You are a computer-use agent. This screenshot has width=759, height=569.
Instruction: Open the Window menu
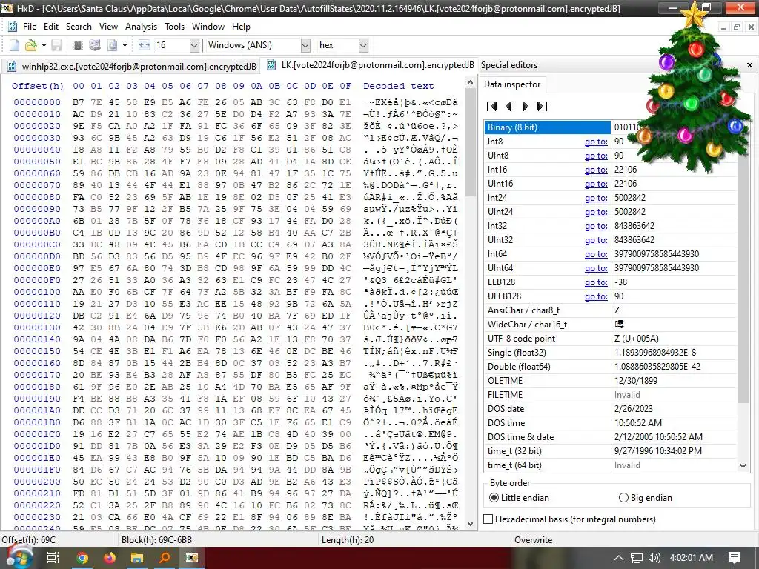(208, 27)
